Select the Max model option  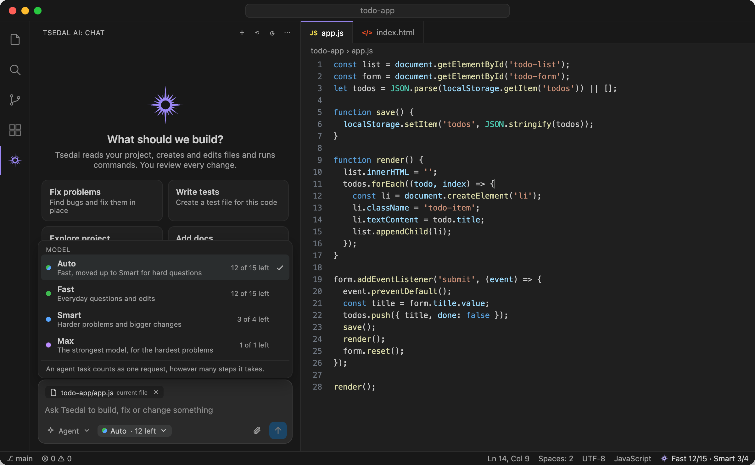pos(165,345)
